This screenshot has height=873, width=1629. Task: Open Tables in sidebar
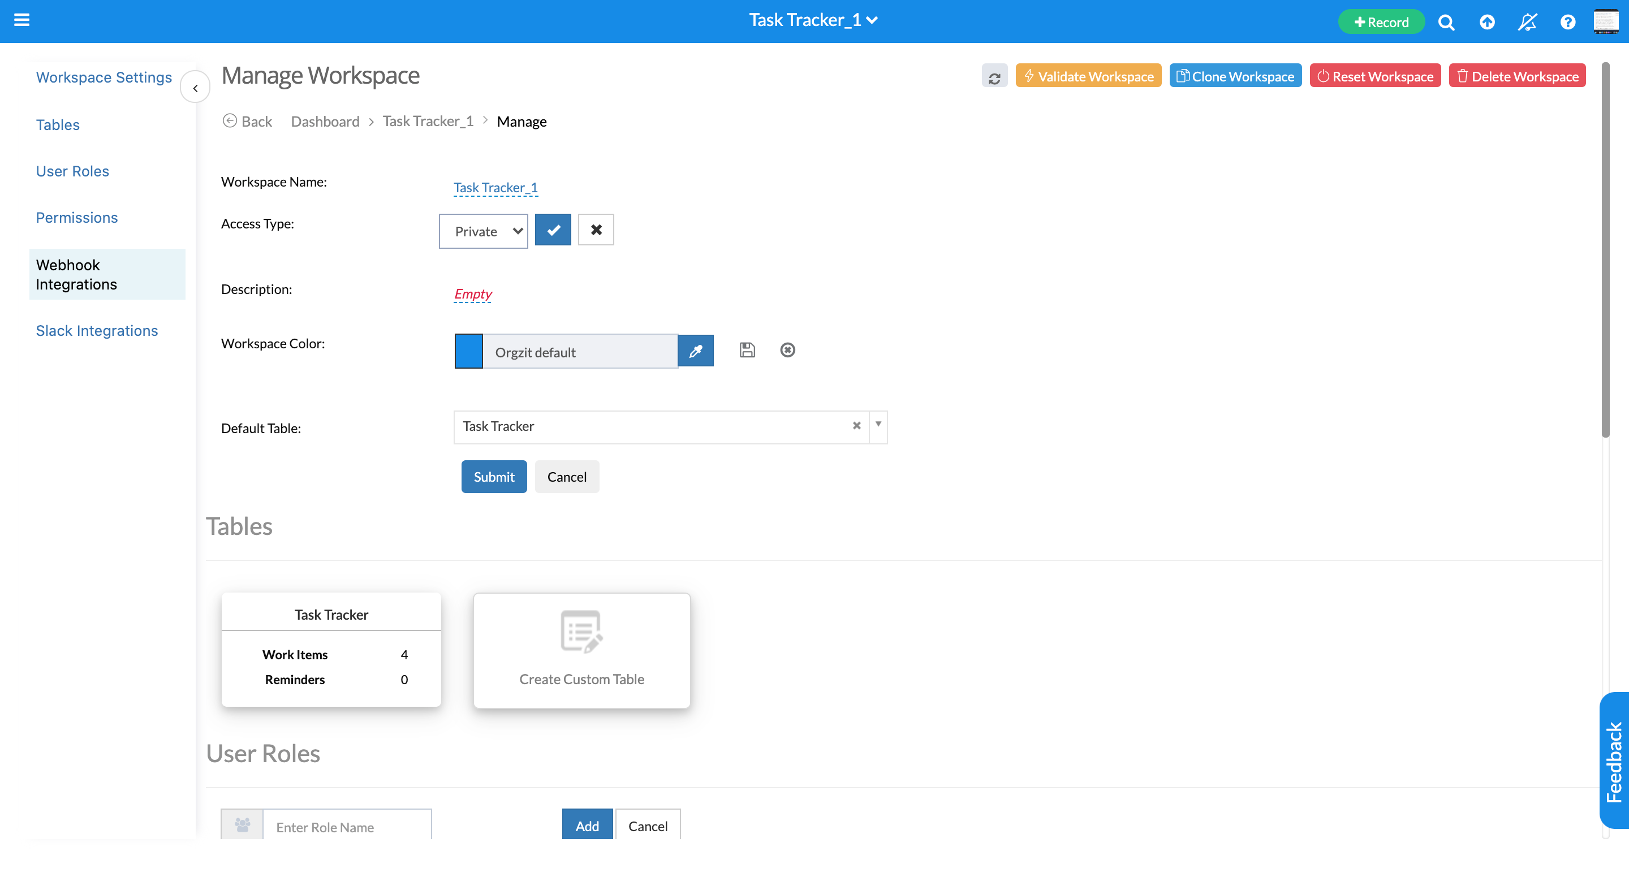(x=58, y=124)
